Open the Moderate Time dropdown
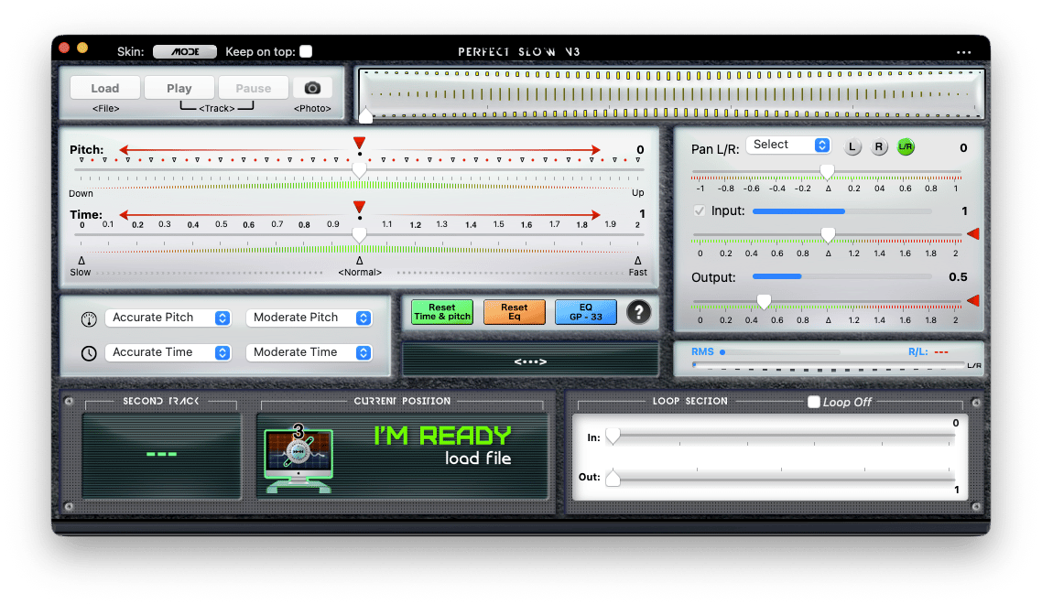 tap(309, 352)
